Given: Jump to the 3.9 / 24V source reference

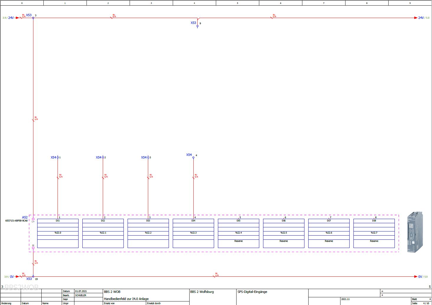Looking at the screenshot, I should coord(8,18).
